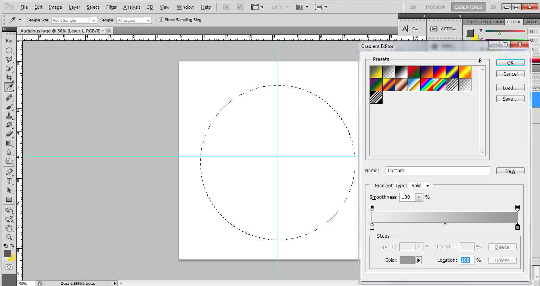Screen dimensions: 540x286
Task: Select the Clone Stamp tool
Action: 9,116
